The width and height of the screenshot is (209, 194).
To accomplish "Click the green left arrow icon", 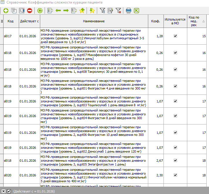I will click(58, 11).
